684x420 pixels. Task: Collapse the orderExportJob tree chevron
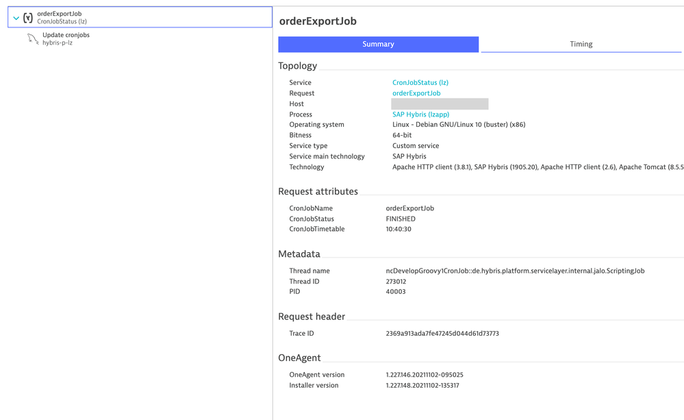16,18
